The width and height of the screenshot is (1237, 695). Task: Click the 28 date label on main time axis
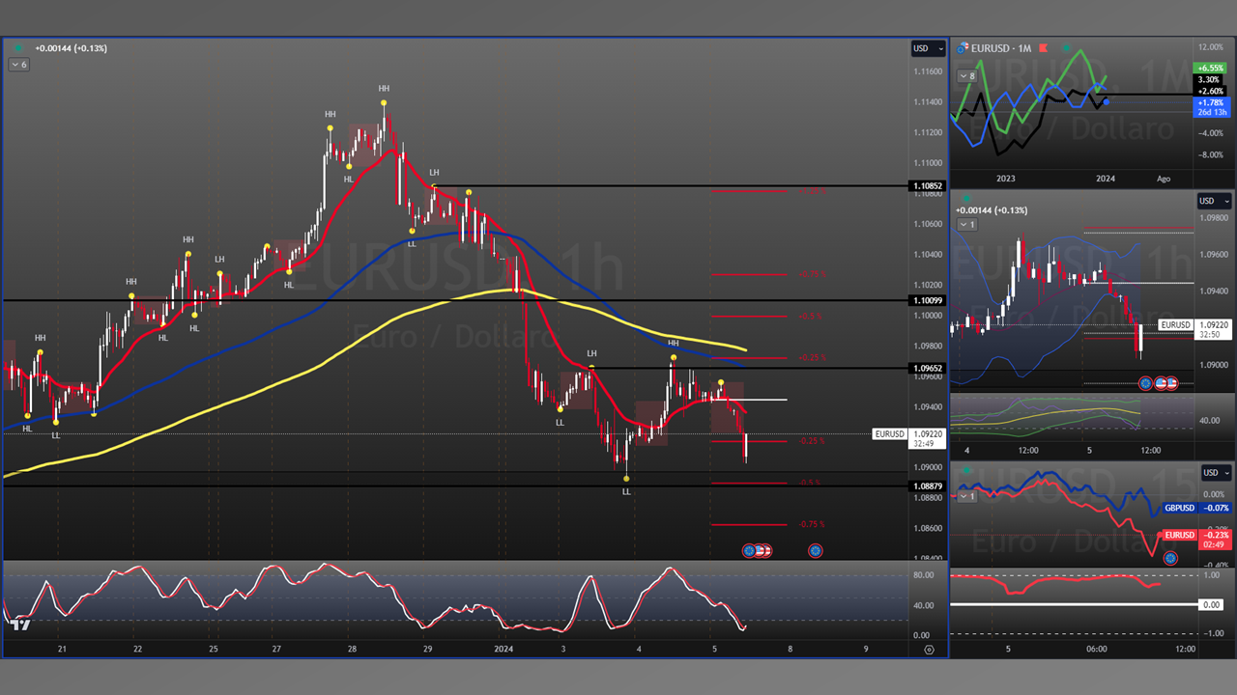click(x=351, y=650)
